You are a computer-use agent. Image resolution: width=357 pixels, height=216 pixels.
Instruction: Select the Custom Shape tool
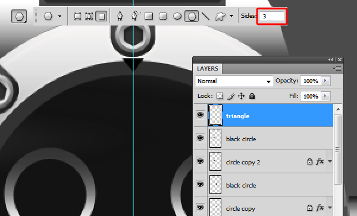220,16
